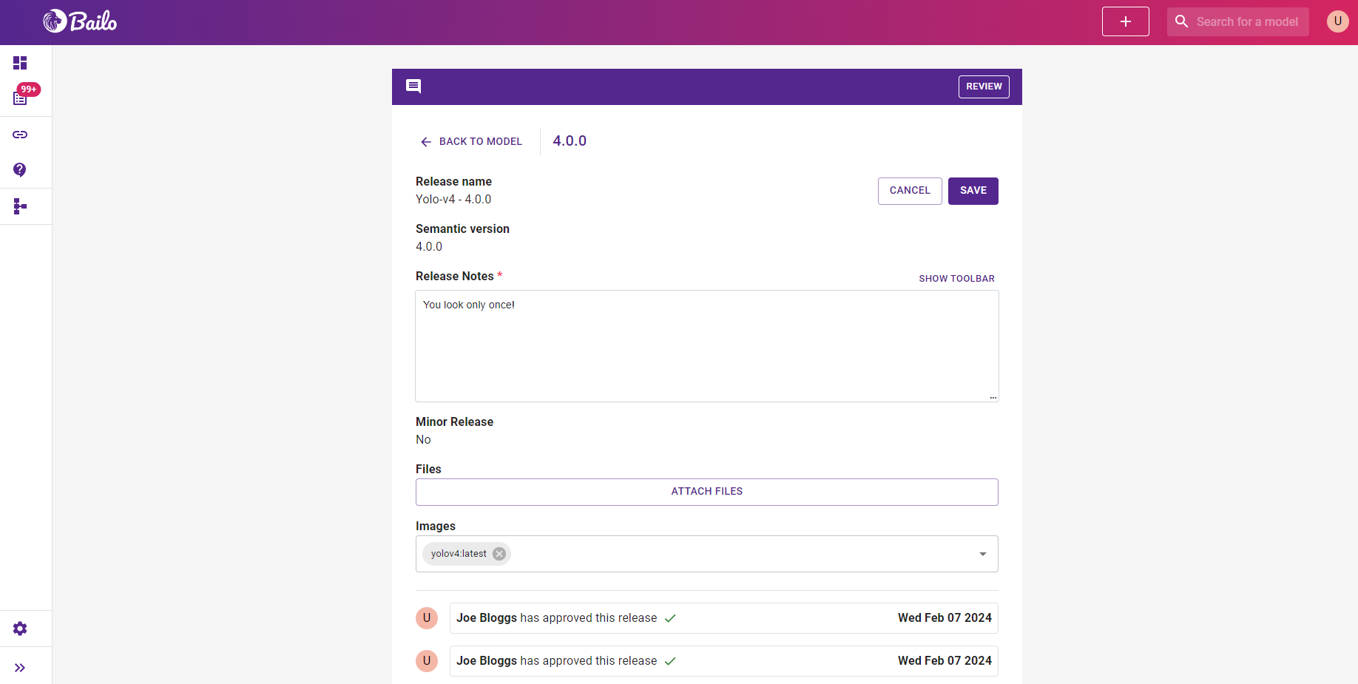Click the Bailo logo in the navbar
The height and width of the screenshot is (684, 1358).
[80, 21]
